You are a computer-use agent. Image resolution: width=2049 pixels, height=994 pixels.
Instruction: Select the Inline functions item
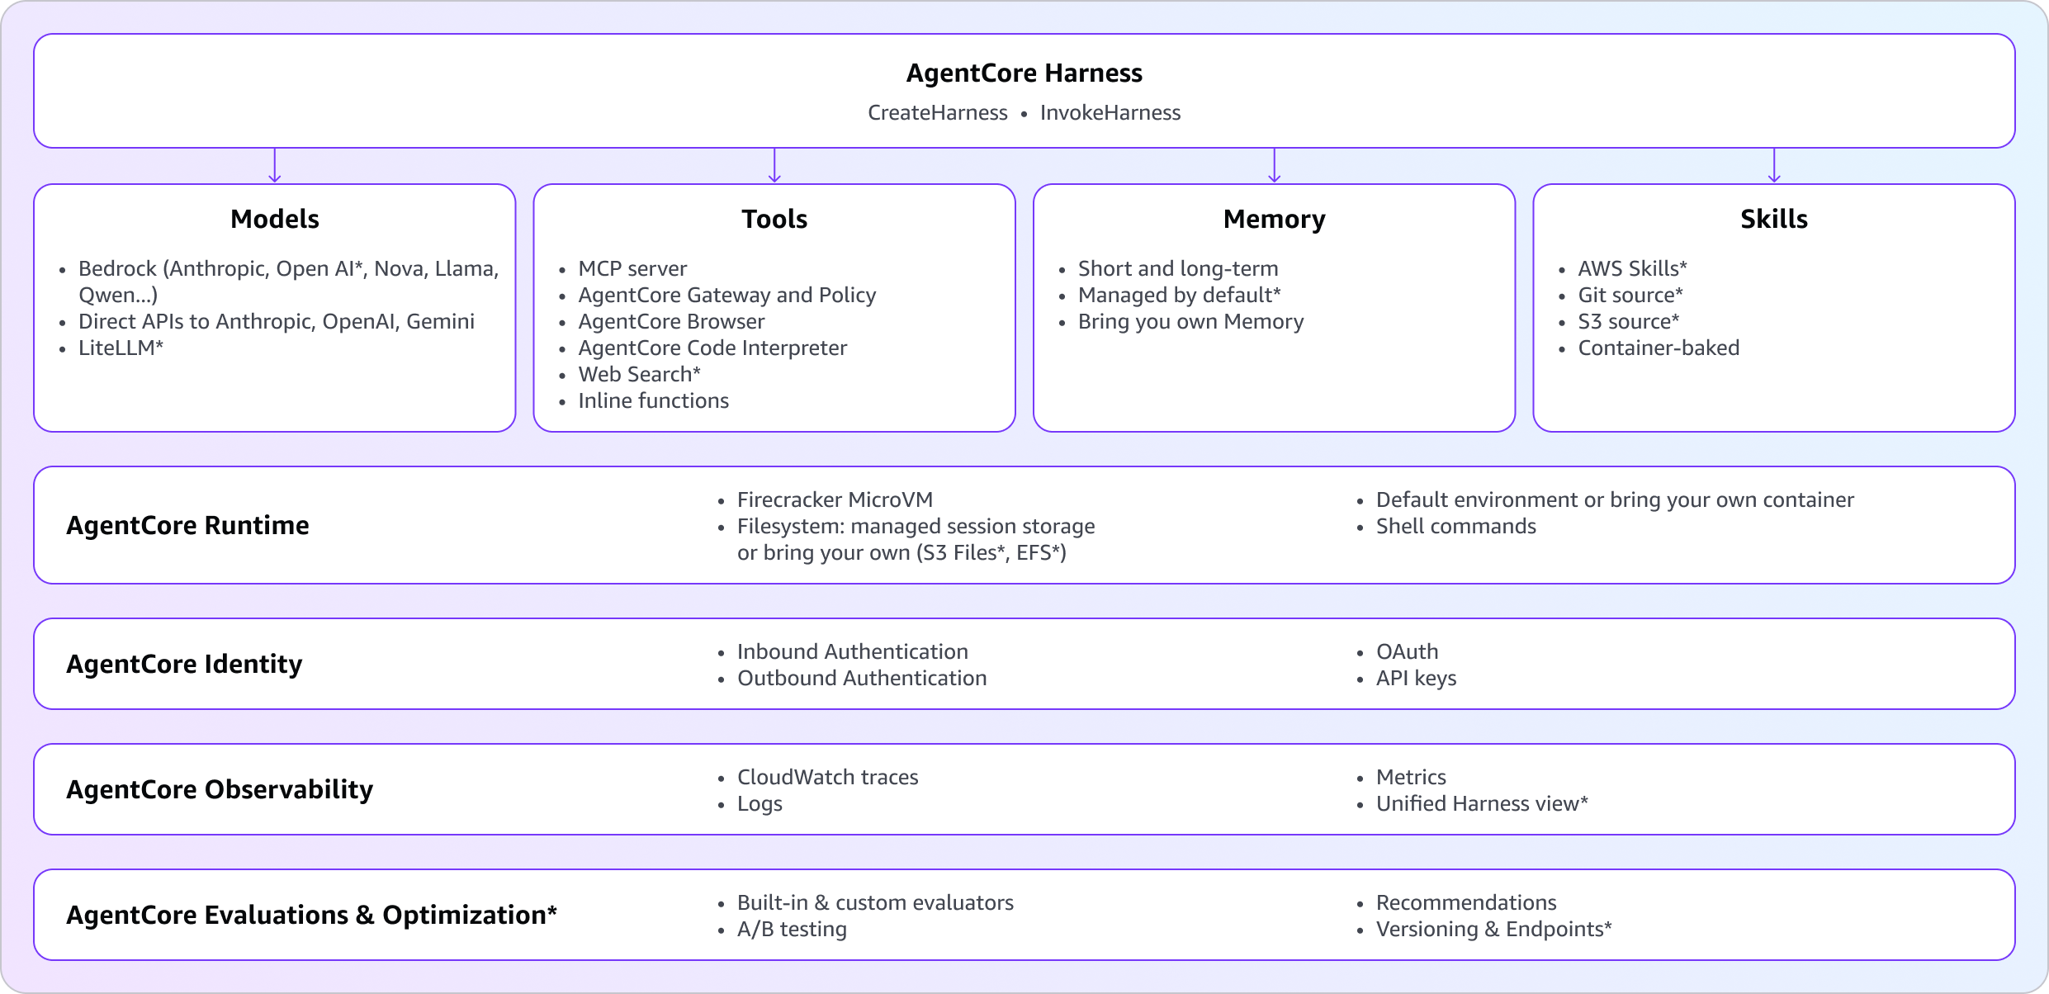[654, 400]
